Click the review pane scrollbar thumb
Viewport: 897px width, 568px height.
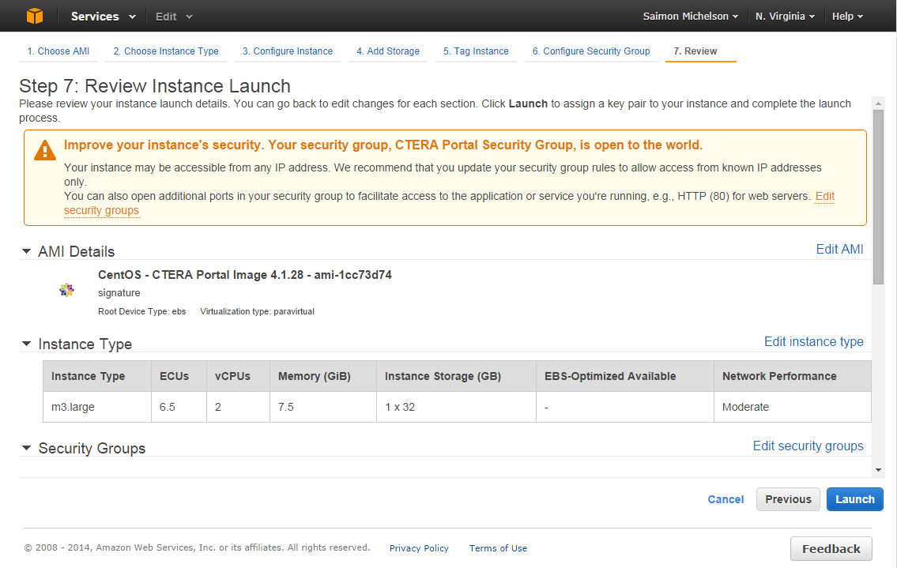878,196
